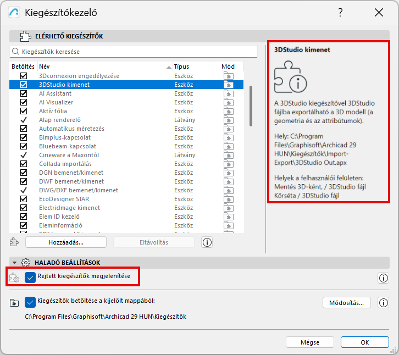Select the Bimplus-kapcsolat row
The width and height of the screenshot is (399, 355).
[x=126, y=137]
